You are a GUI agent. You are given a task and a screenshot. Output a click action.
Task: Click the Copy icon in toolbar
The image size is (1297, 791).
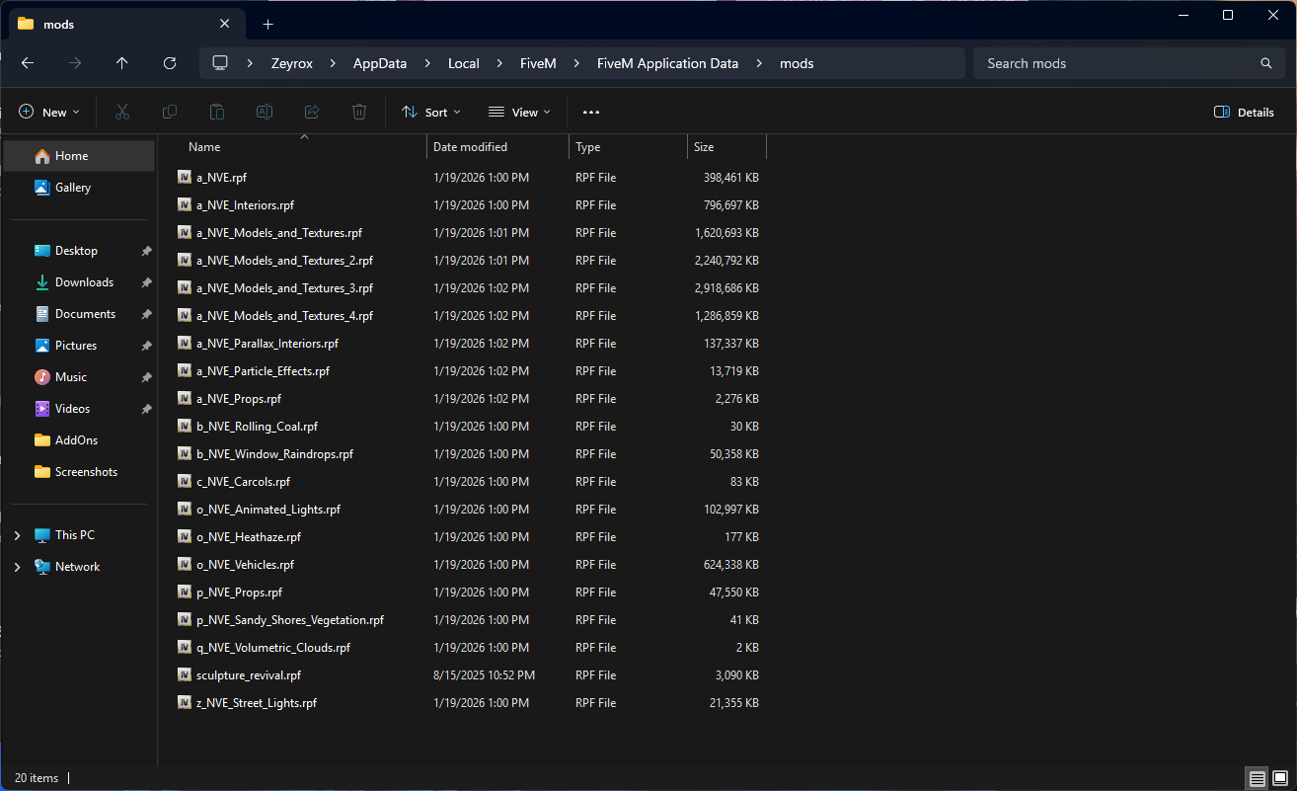[170, 113]
